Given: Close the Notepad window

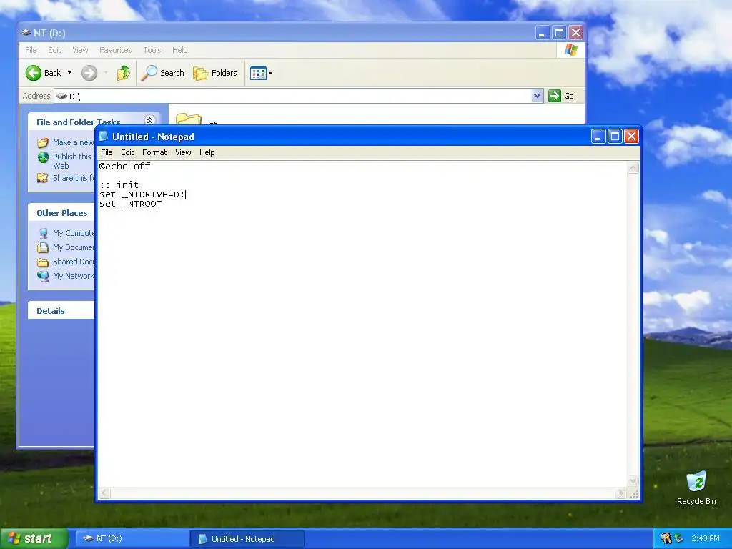Looking at the screenshot, I should click(632, 137).
